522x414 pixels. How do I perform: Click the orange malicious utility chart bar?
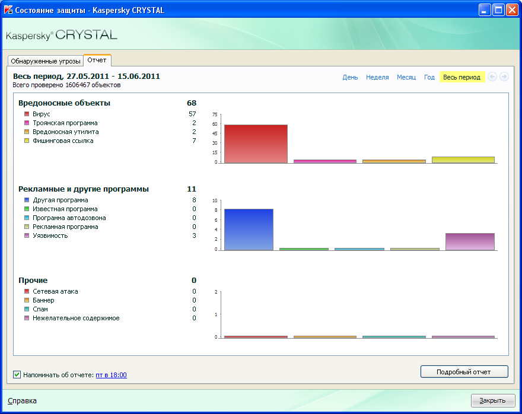click(x=394, y=161)
